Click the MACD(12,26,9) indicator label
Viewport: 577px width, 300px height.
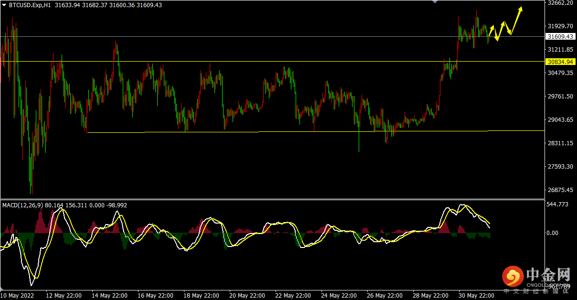22,205
